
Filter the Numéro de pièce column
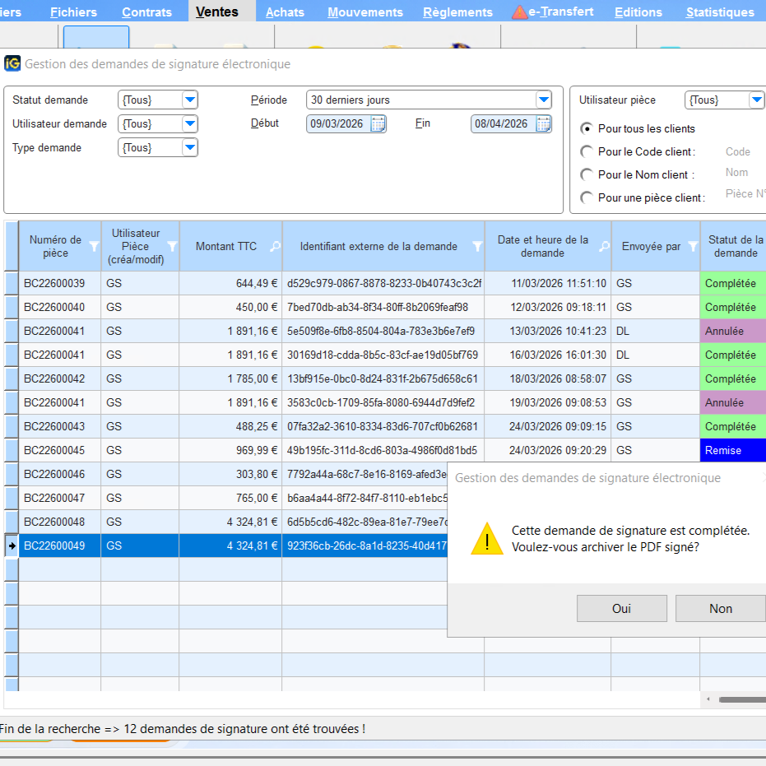(x=94, y=246)
